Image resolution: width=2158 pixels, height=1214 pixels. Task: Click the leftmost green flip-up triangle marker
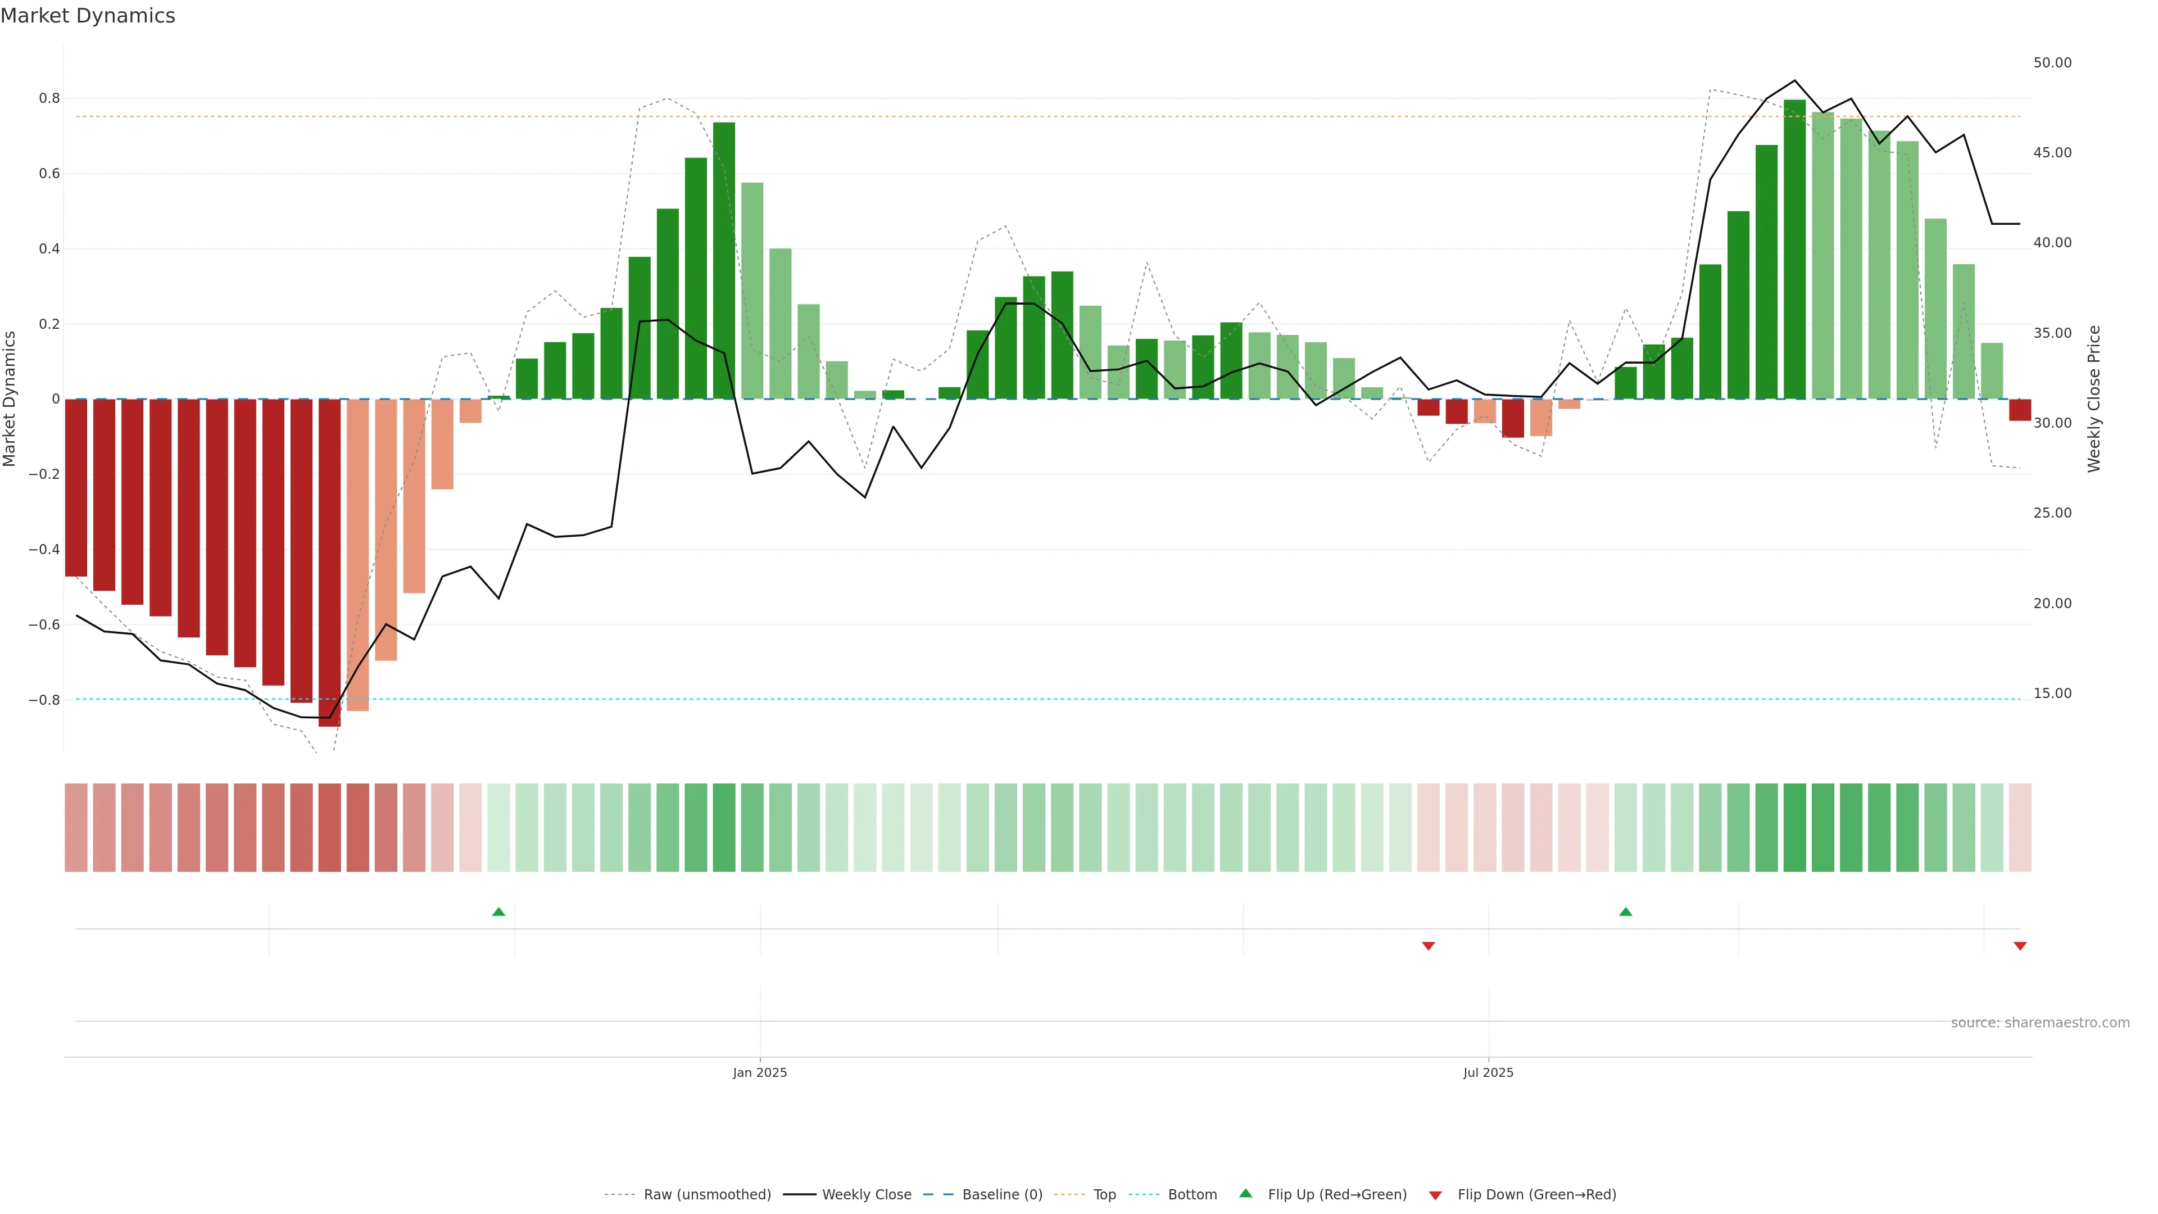498,912
